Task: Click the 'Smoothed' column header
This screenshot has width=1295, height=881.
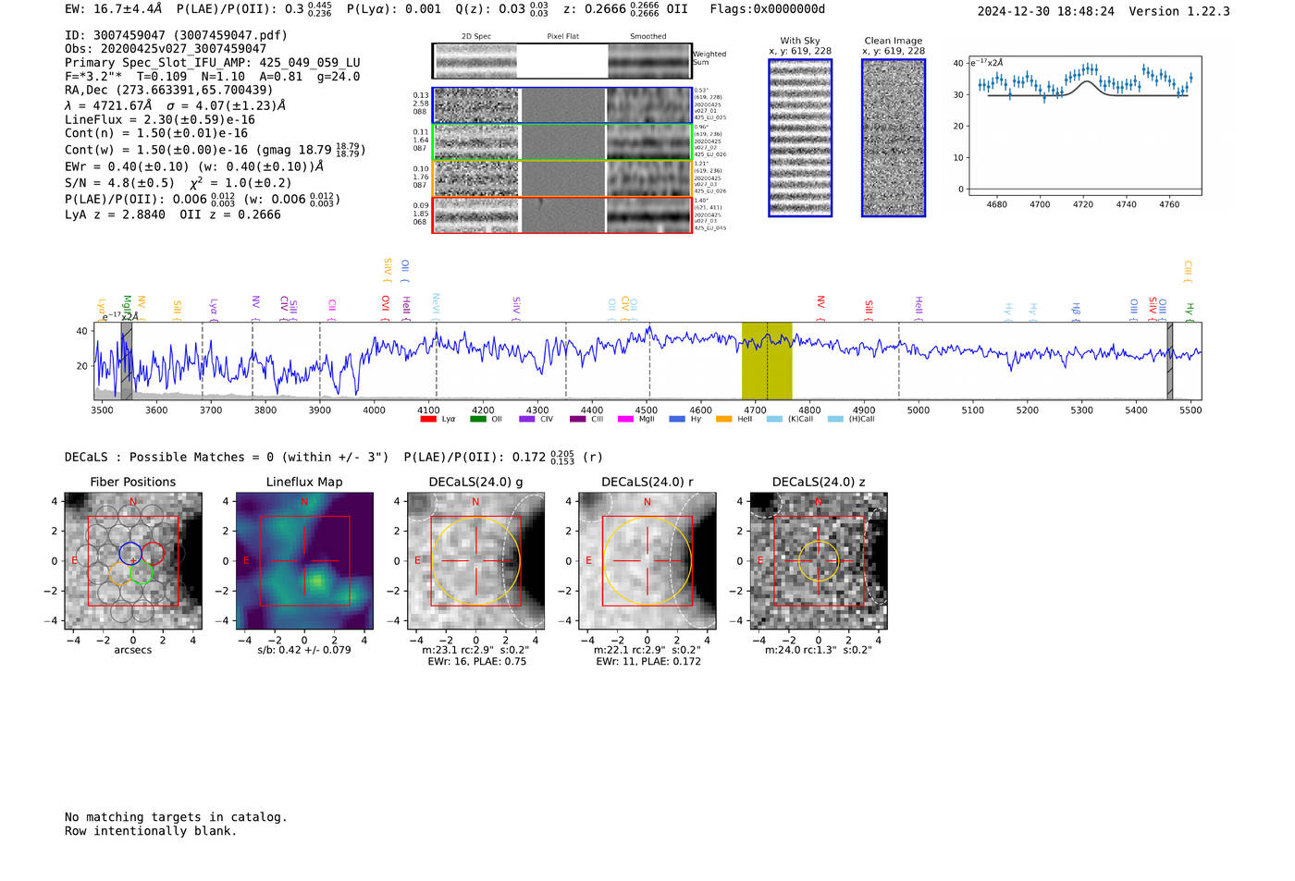Action: point(648,37)
